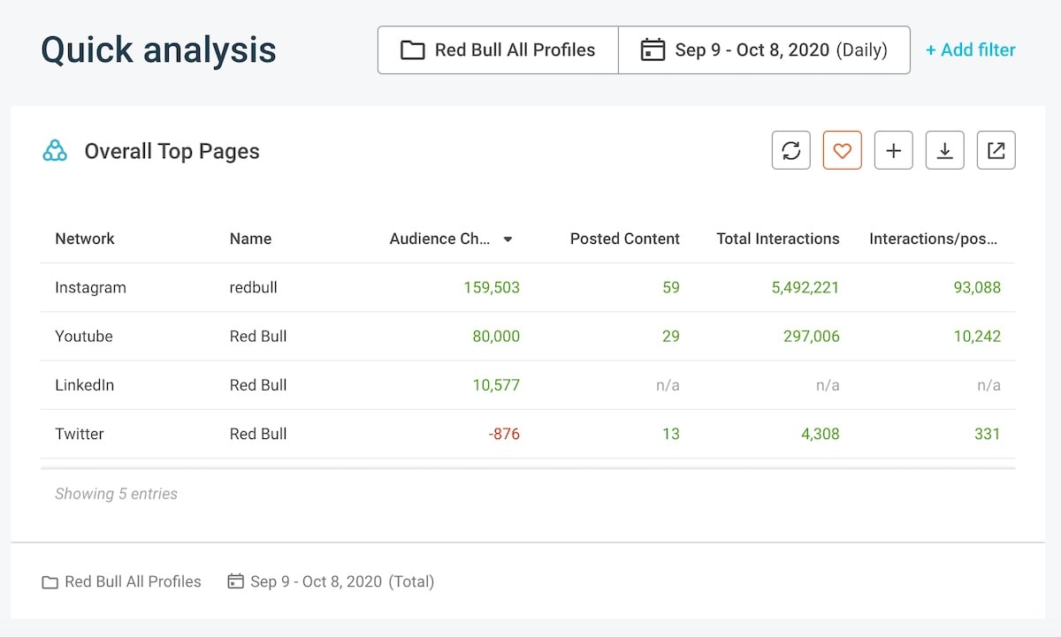Image resolution: width=1061 pixels, height=637 pixels.
Task: Click the footer Red Bull All Profiles label
Action: pos(133,581)
